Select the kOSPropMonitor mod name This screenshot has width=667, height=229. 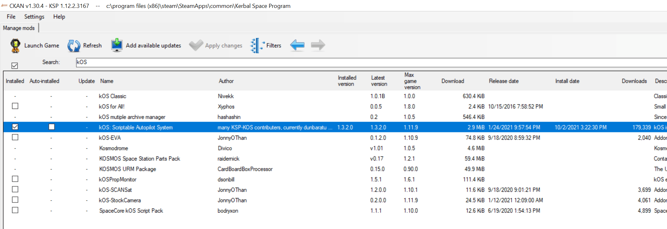pyautogui.click(x=117, y=179)
